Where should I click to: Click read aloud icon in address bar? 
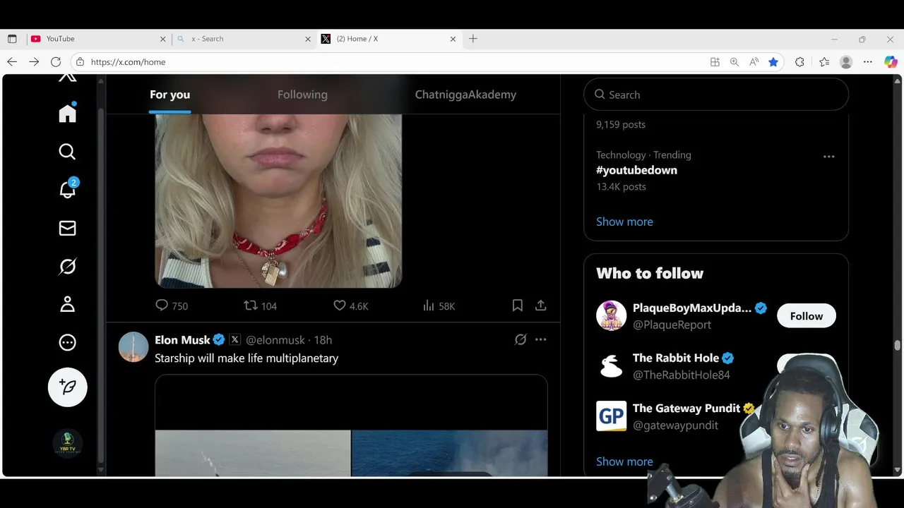coord(754,62)
